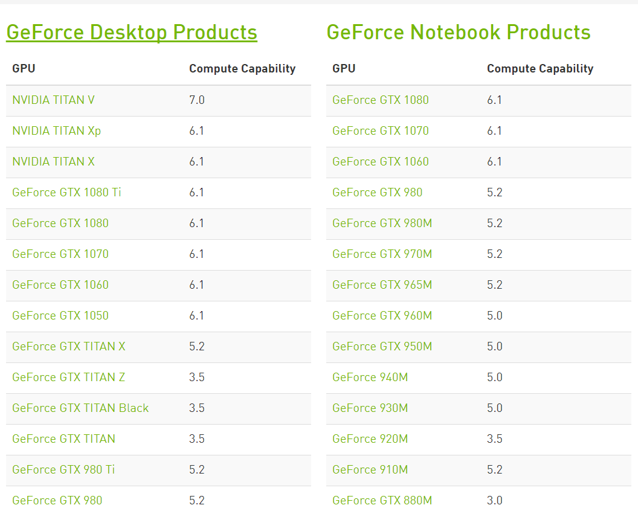The image size is (638, 511).
Task: Open the NVIDIA TITAN Xp product page
Action: tap(56, 131)
